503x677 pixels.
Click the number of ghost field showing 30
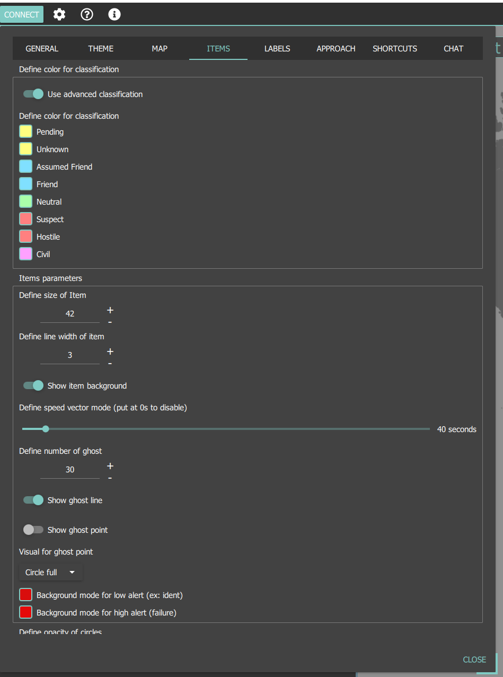click(70, 470)
